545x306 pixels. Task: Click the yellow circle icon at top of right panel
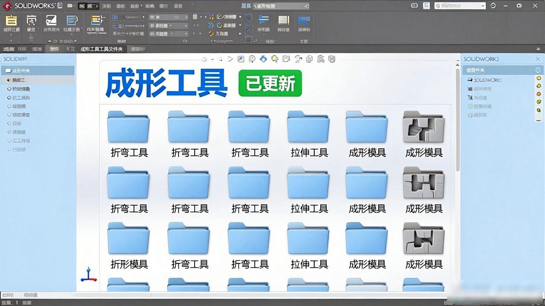point(539,78)
